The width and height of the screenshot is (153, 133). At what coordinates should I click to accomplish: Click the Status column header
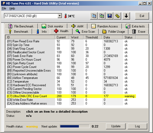[129, 37]
